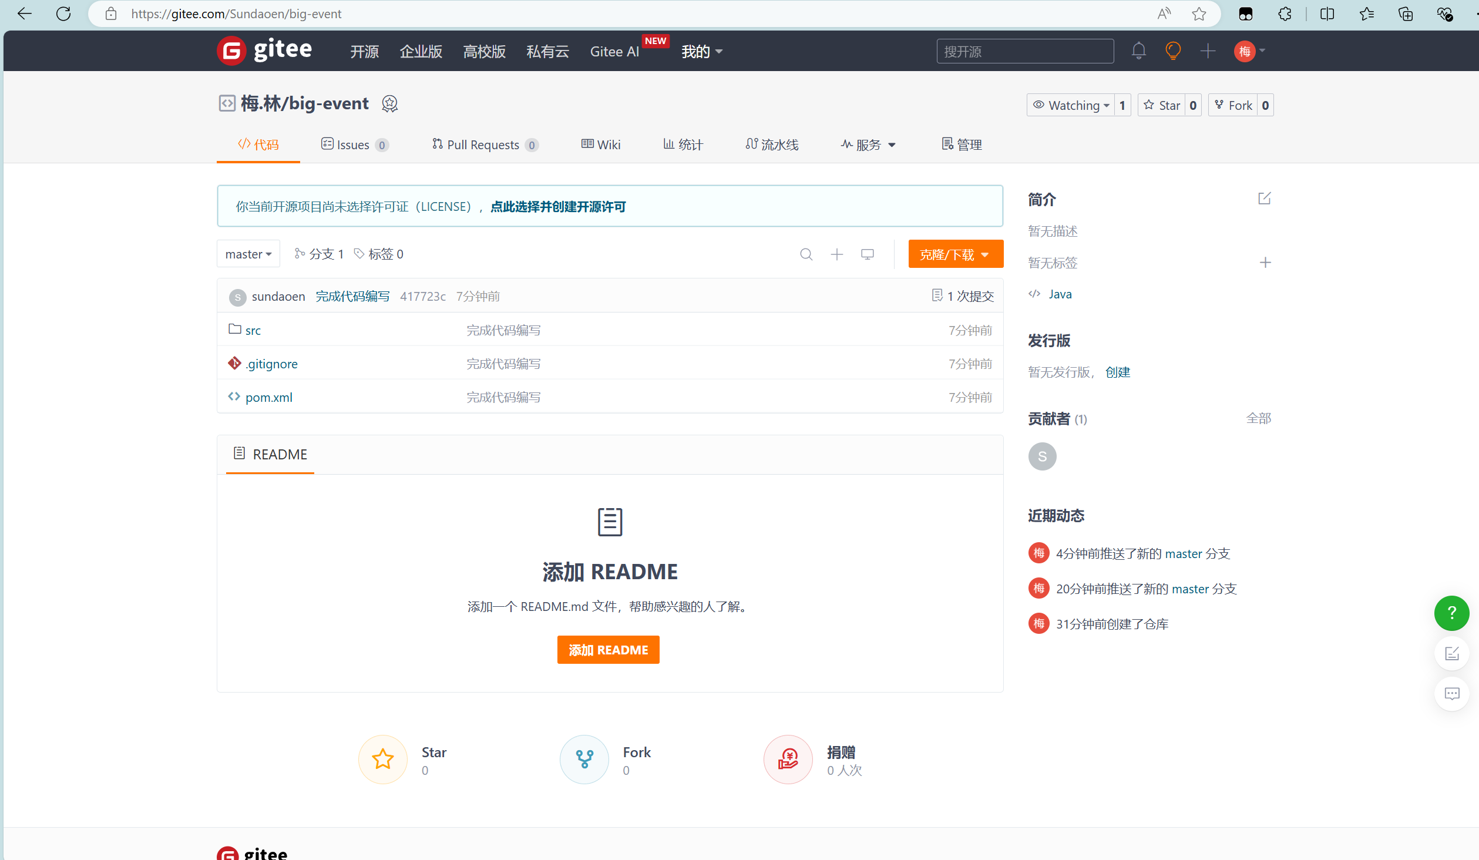The image size is (1479, 860).
Task: Search files with the magnifier icon
Action: point(806,254)
